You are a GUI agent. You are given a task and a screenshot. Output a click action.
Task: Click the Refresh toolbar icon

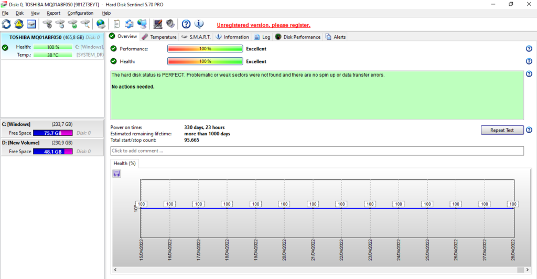pos(6,24)
